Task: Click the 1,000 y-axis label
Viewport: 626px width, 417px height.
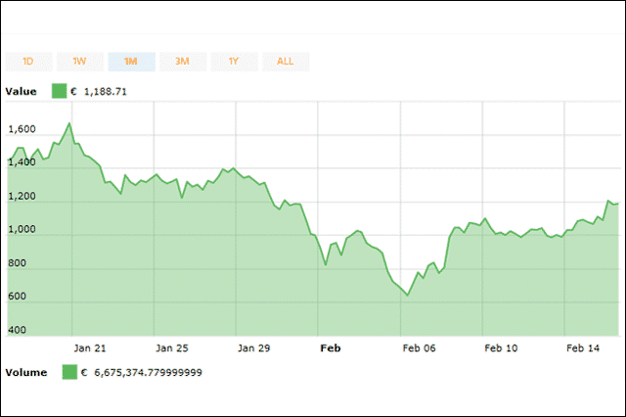Action: [x=22, y=229]
